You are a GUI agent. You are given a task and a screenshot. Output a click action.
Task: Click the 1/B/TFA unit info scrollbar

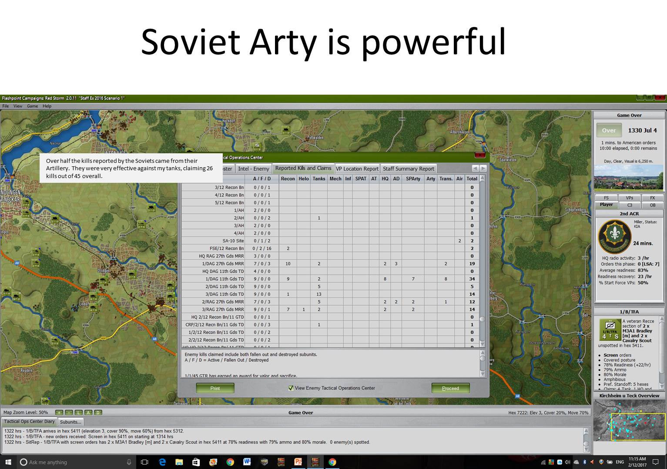click(x=661, y=353)
